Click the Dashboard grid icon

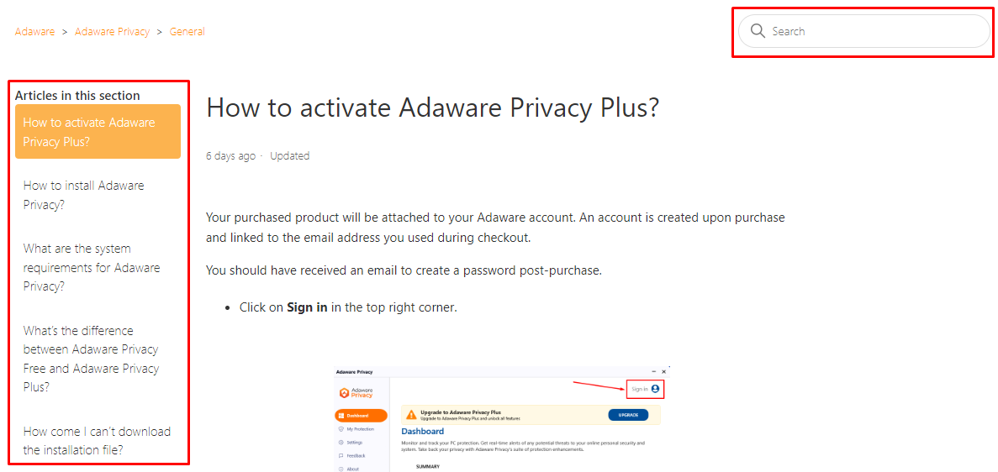click(x=342, y=416)
